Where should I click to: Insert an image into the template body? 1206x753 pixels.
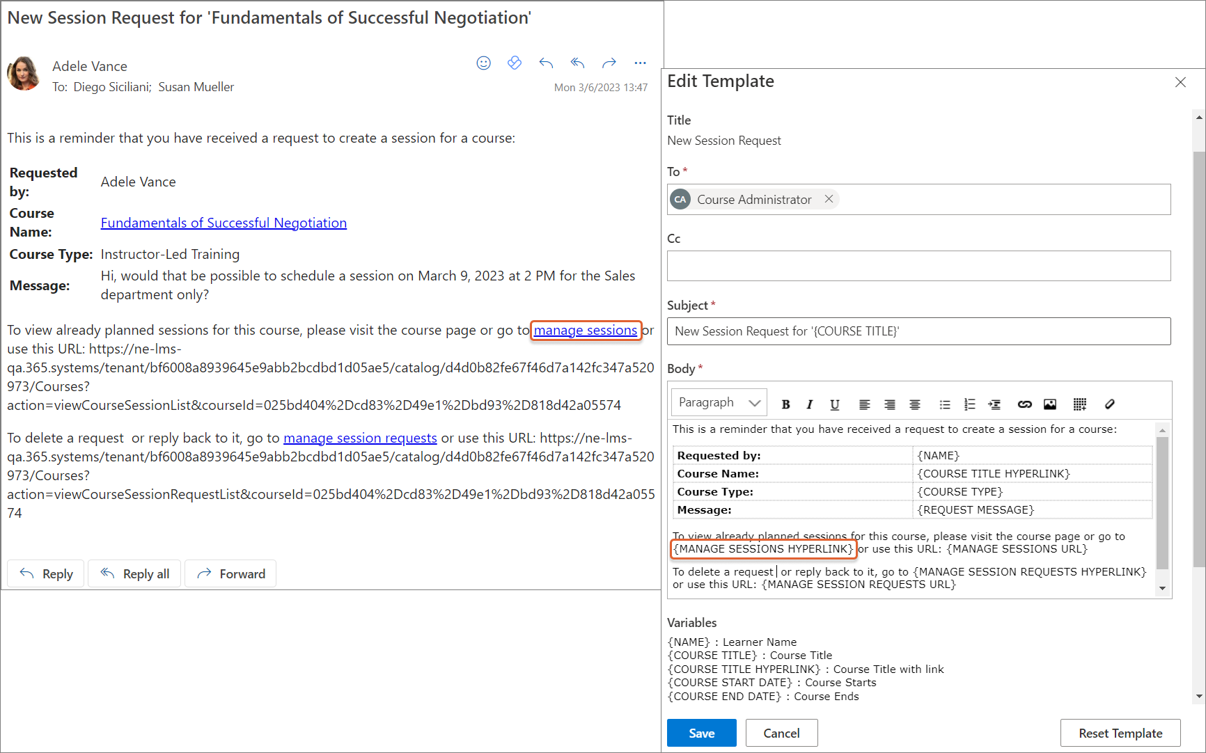pyautogui.click(x=1050, y=404)
